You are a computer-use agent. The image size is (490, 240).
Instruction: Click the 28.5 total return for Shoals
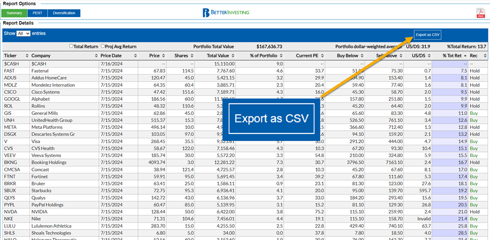pos(463,233)
